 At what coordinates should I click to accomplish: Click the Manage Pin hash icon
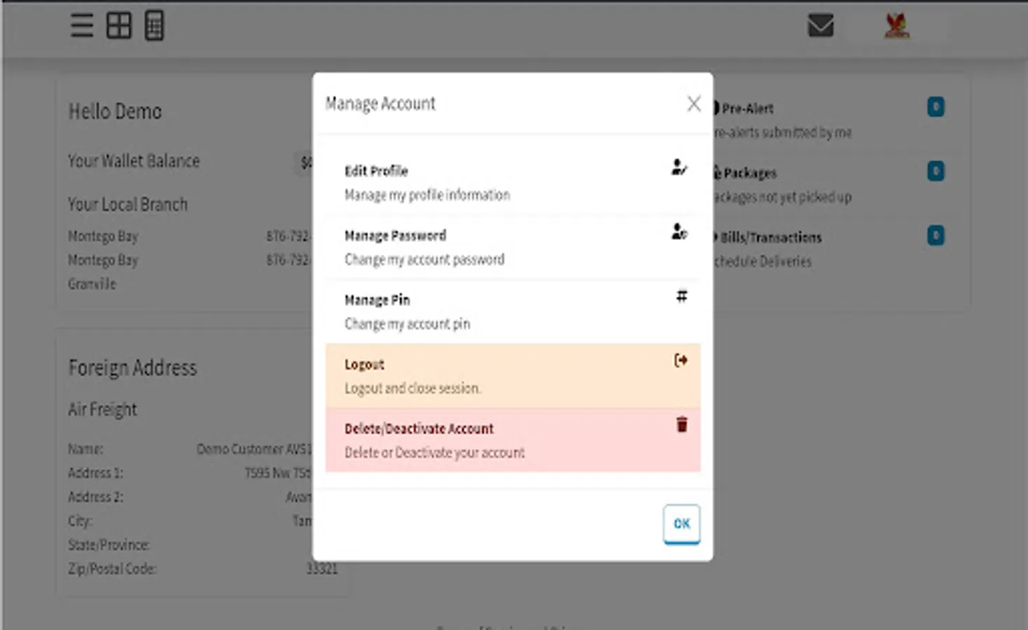(x=681, y=295)
